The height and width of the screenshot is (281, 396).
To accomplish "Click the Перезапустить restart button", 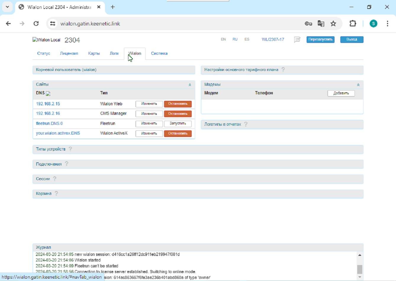I will (320, 40).
